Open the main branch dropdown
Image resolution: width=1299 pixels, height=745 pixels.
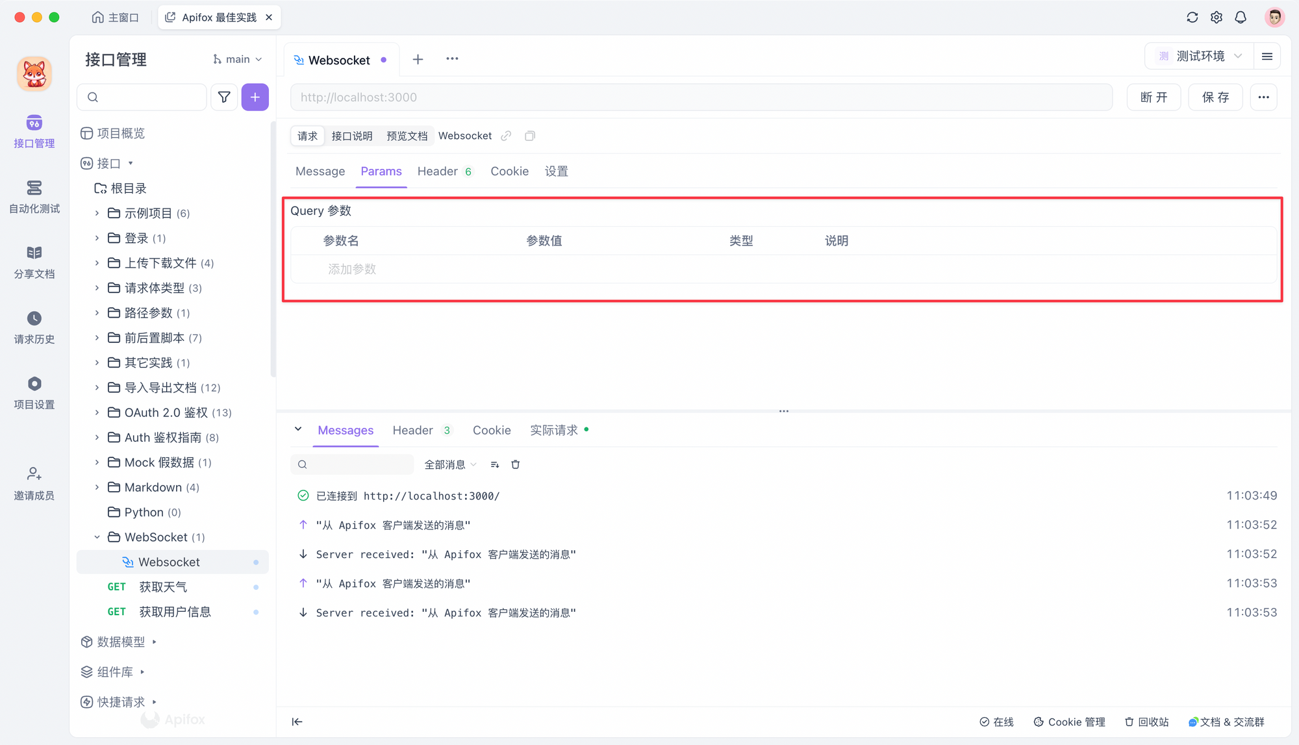[x=237, y=58]
